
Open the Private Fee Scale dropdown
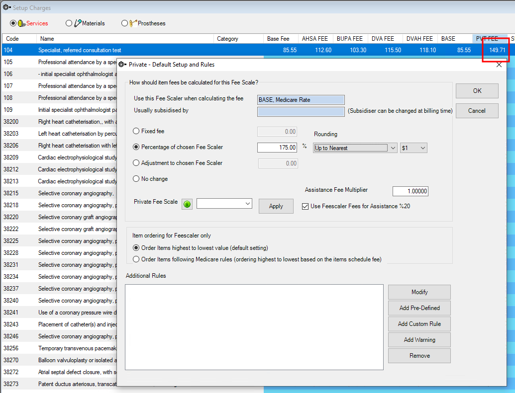[x=224, y=203]
